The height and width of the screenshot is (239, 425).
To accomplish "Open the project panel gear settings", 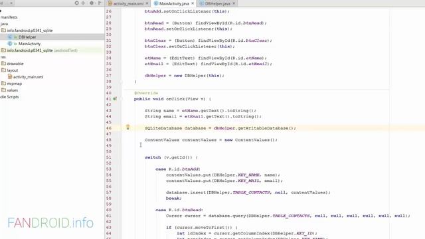I will 92,3.
